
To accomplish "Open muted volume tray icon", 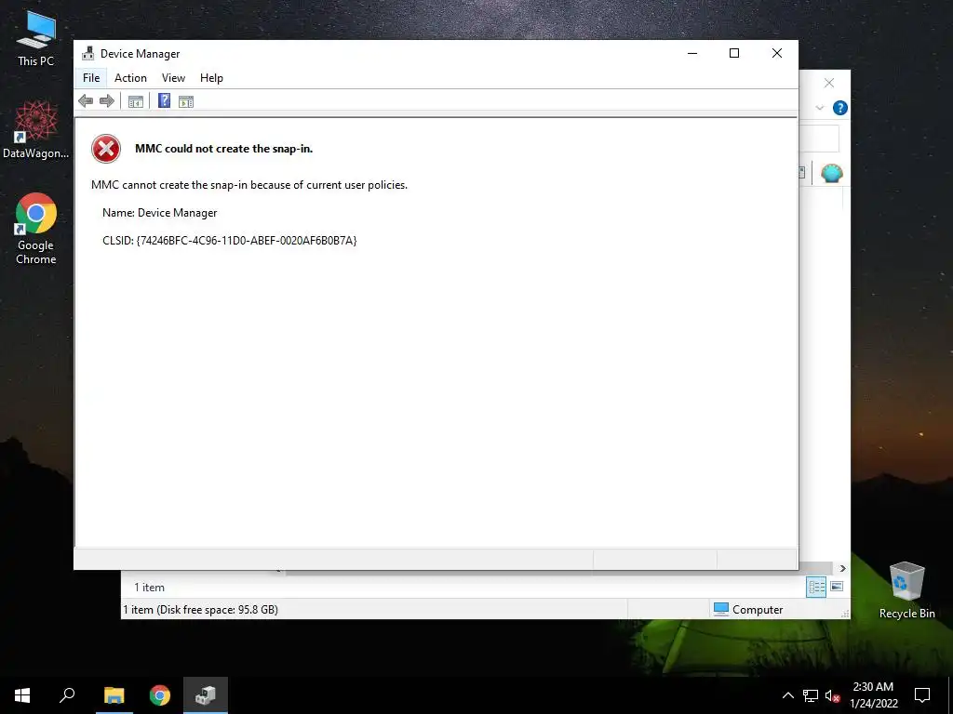I will [x=832, y=695].
